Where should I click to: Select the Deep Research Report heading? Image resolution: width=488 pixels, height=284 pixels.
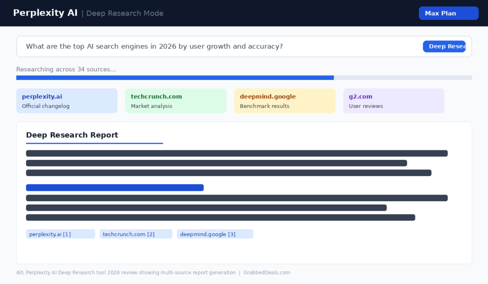(x=72, y=135)
